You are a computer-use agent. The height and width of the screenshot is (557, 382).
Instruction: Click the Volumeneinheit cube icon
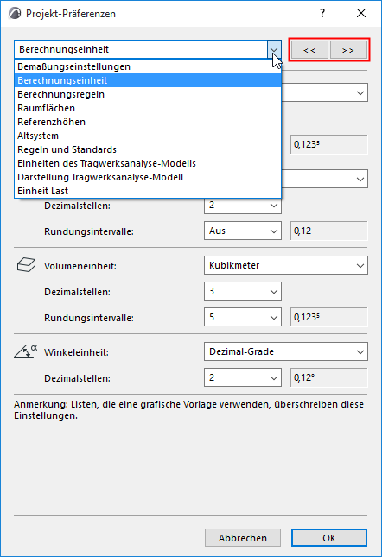click(x=26, y=265)
